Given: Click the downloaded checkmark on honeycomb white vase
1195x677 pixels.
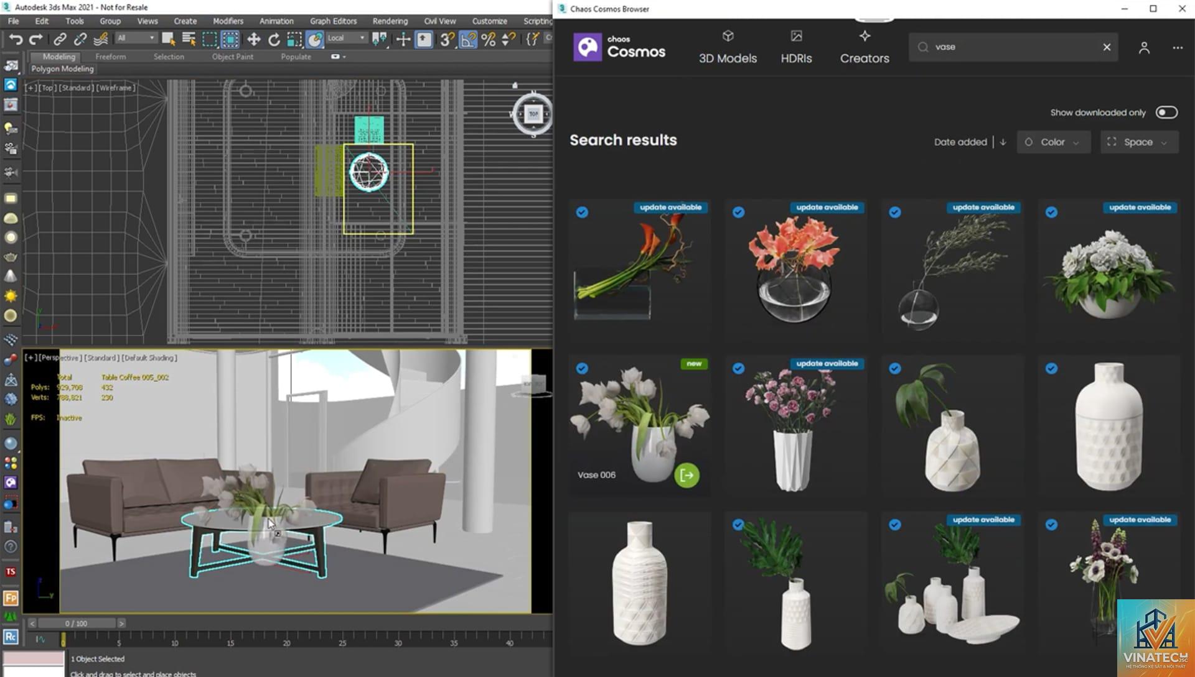Looking at the screenshot, I should 1051,369.
